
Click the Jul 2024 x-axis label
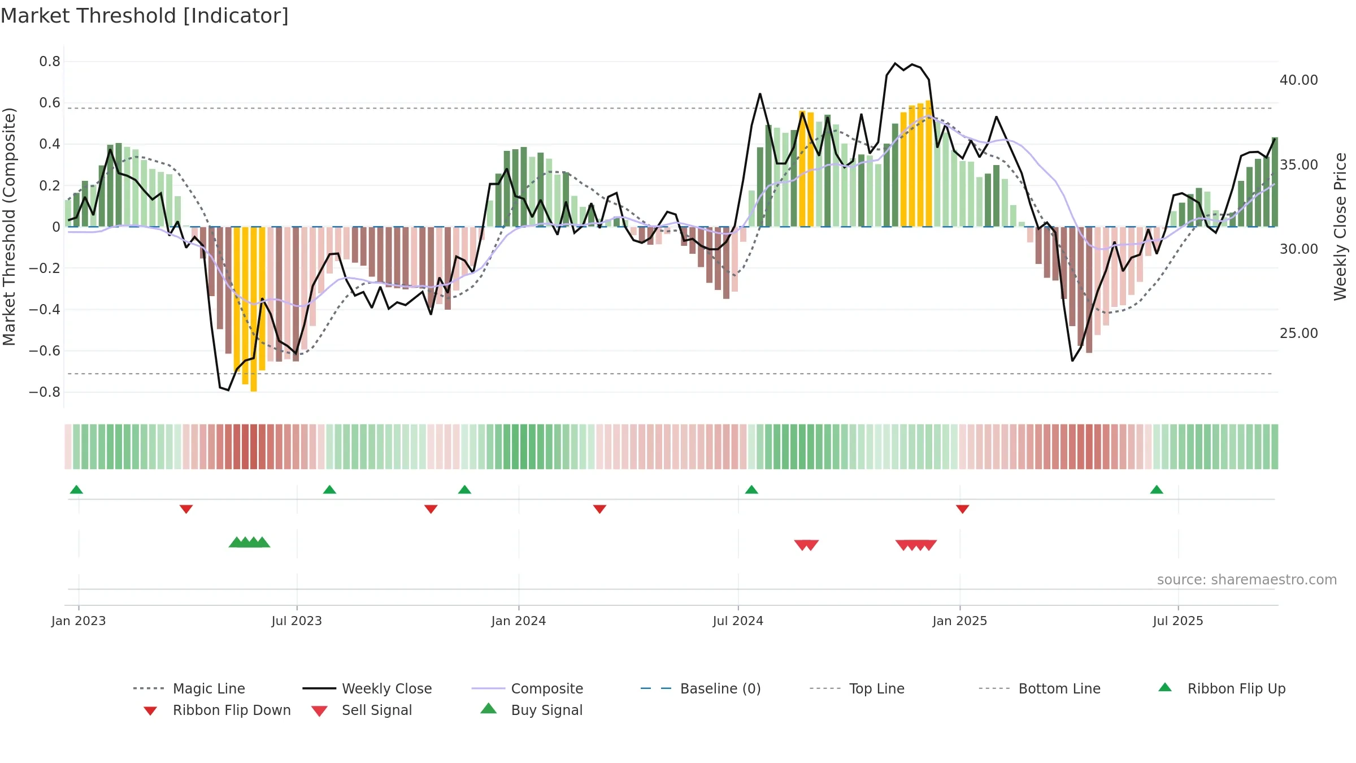(x=738, y=621)
